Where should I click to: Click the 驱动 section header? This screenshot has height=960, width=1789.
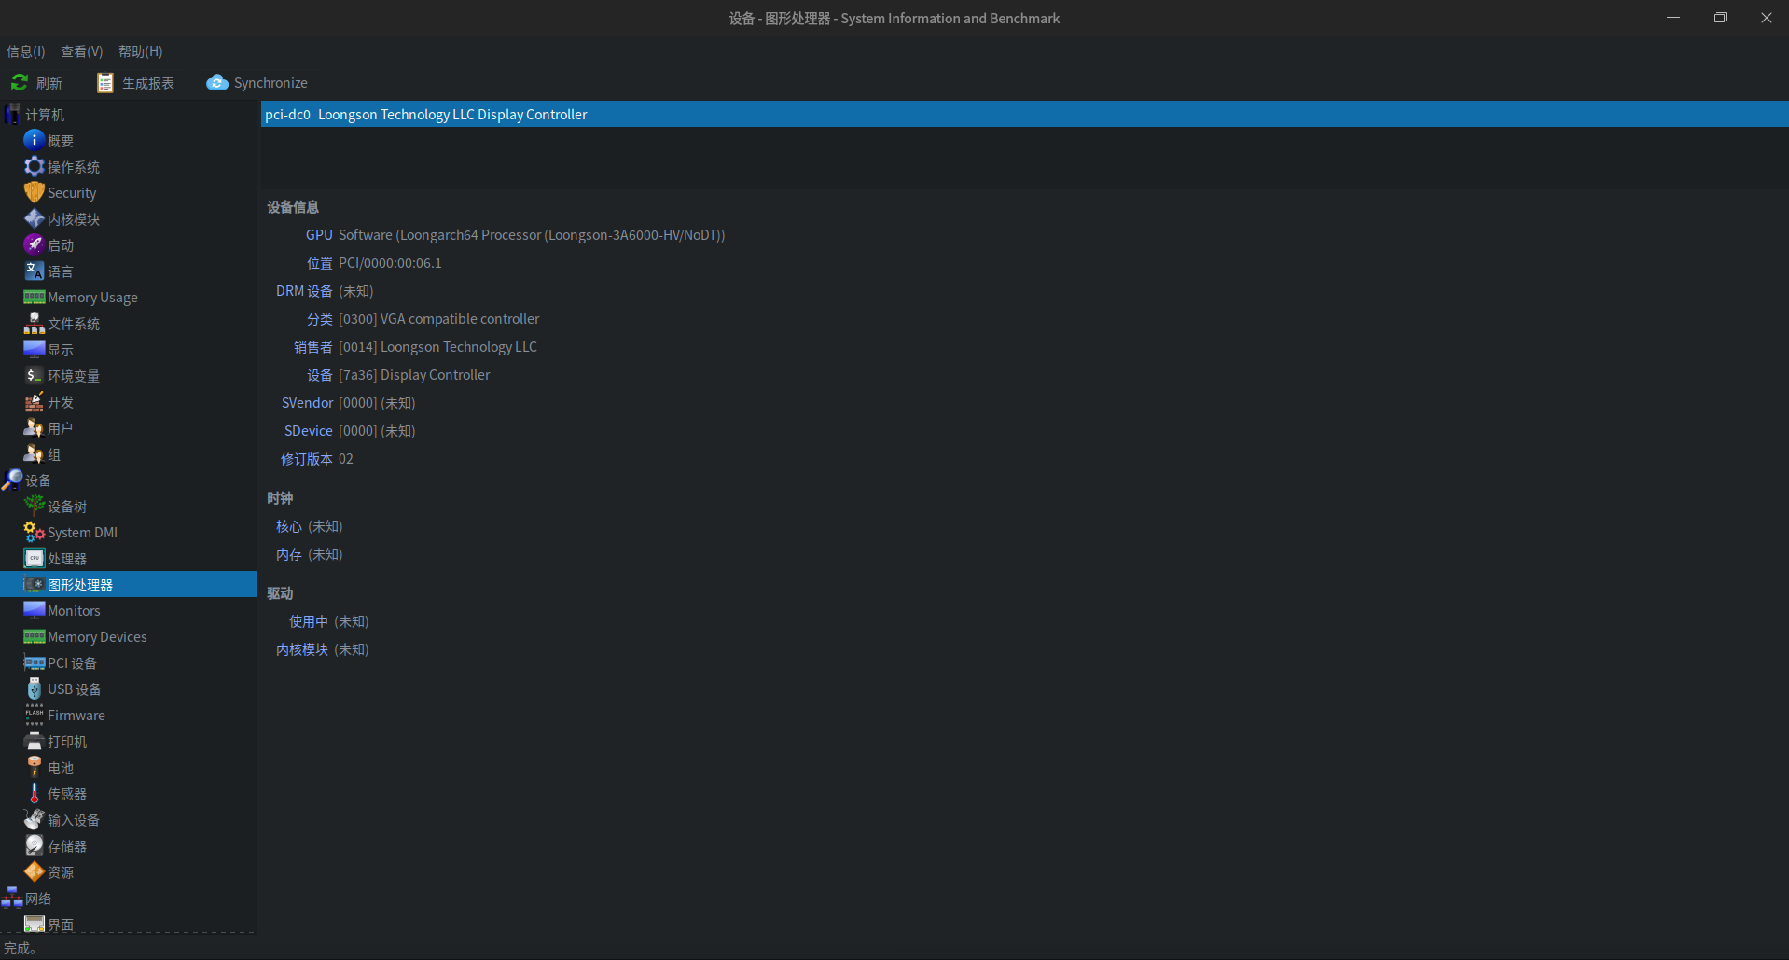click(280, 593)
